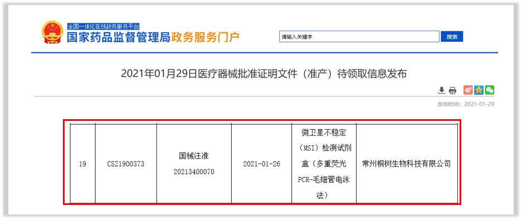Open 国家药品监督管理局 portal title link
This screenshot has width=522, height=220.
pyautogui.click(x=119, y=37)
